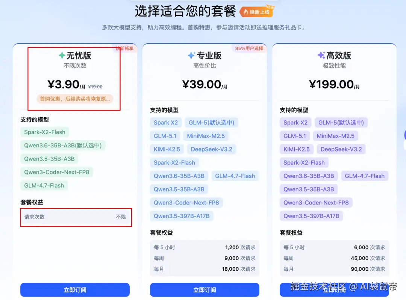Click the 1,200 次请求 per 5 hours row

pyautogui.click(x=205, y=247)
